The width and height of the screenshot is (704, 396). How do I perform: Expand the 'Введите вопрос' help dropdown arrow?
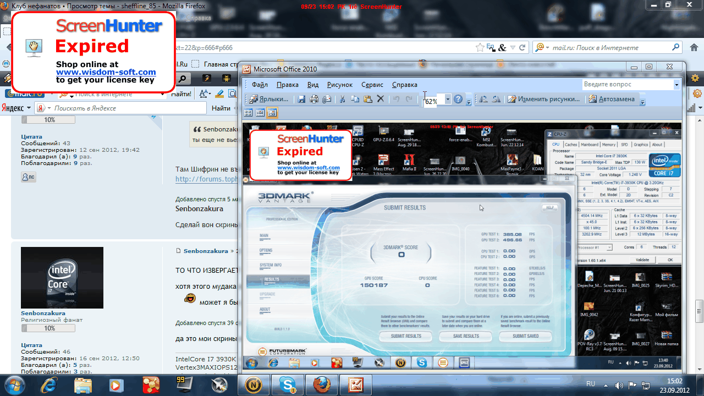point(676,85)
